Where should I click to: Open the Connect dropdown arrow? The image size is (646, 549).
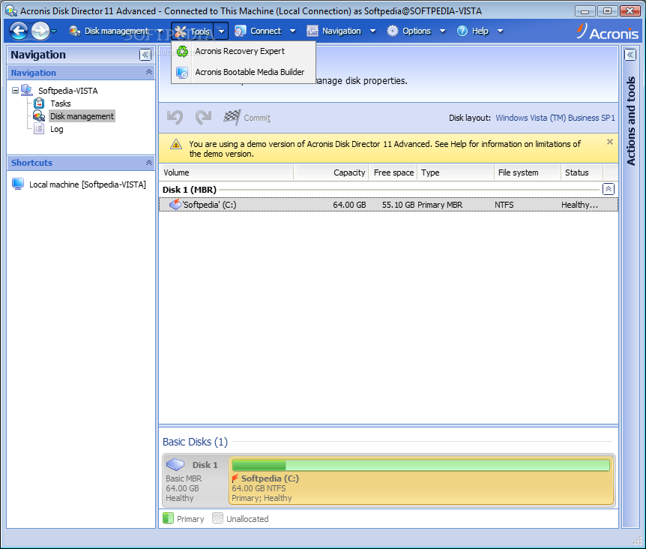[292, 31]
